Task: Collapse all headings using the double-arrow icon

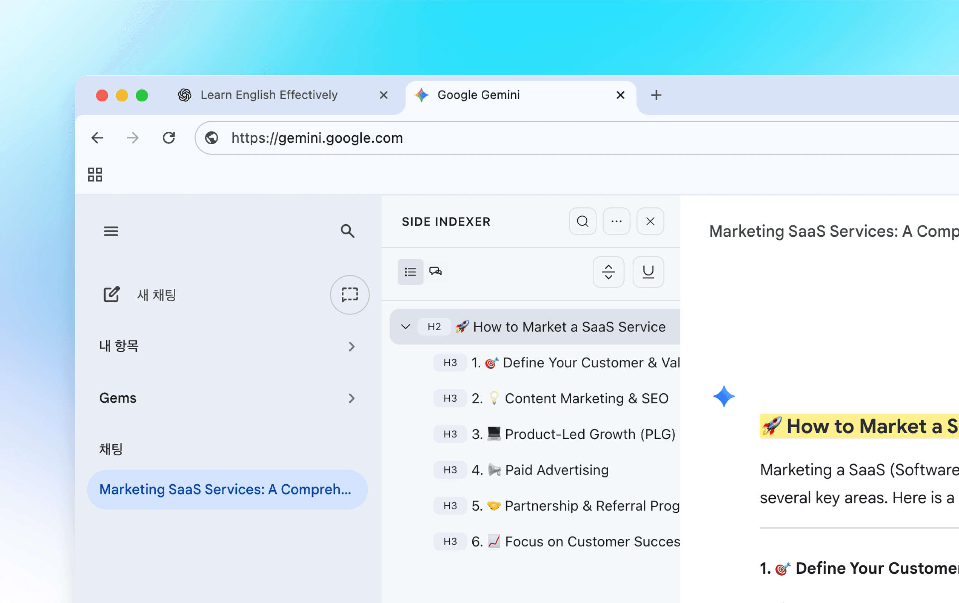Action: [x=608, y=272]
